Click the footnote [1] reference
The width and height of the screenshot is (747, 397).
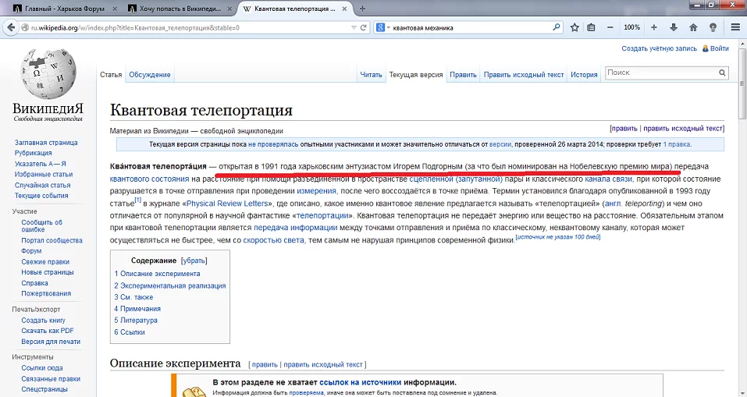coord(138,200)
